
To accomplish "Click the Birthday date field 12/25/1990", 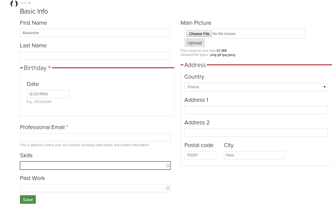I will [48, 94].
